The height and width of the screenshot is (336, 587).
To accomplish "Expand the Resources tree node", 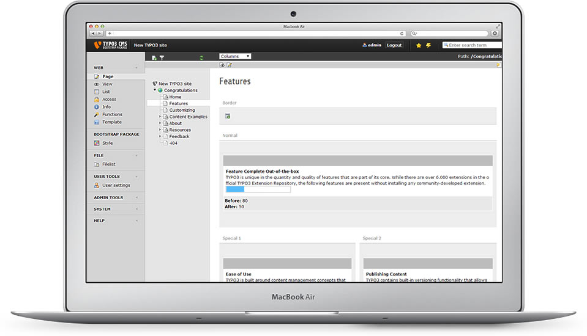I will pyautogui.click(x=160, y=130).
